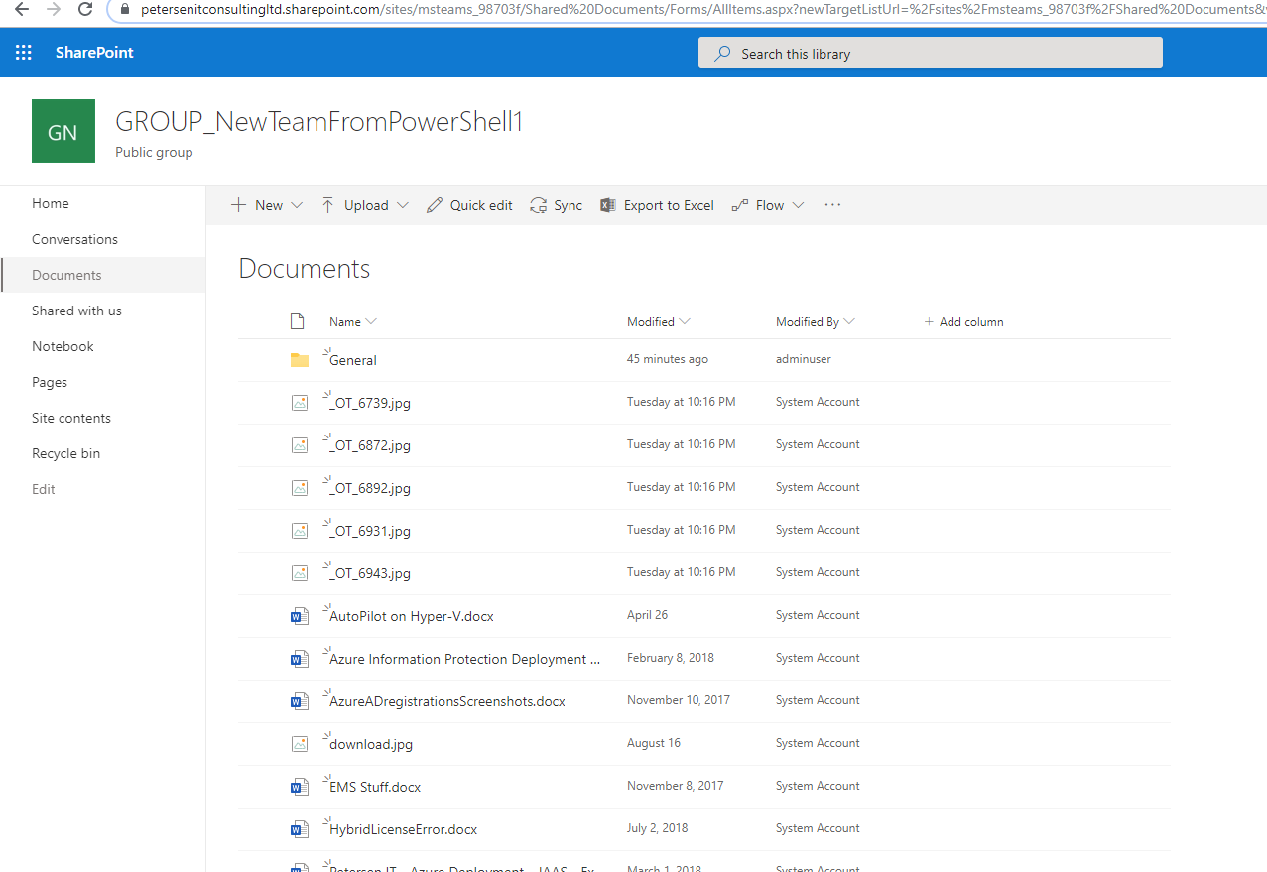This screenshot has height=872, width=1267.
Task: Click the Quick edit toolbar button
Action: [x=469, y=205]
